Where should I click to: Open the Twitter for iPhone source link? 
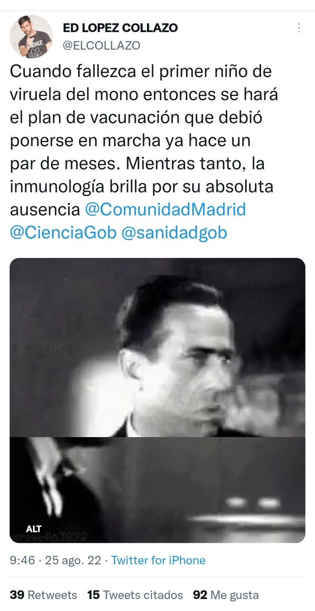pos(158,560)
